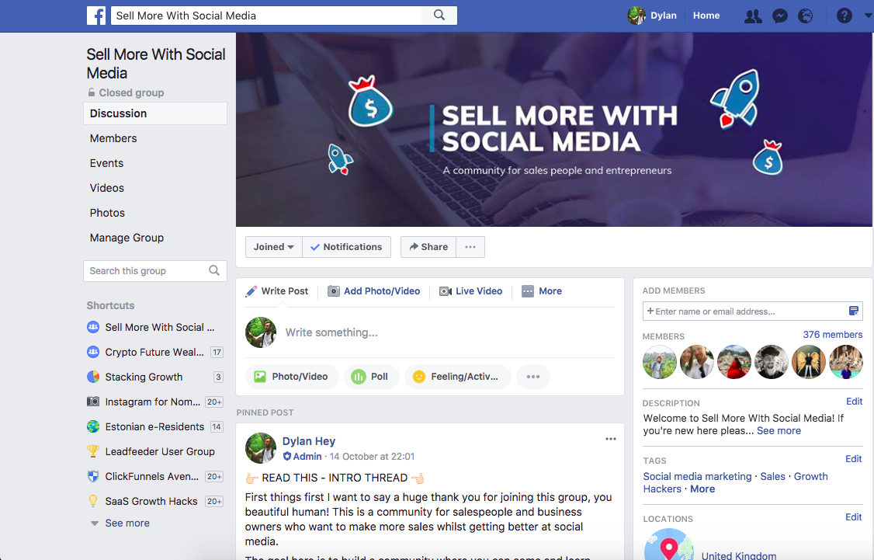Select the Poll option

371,377
